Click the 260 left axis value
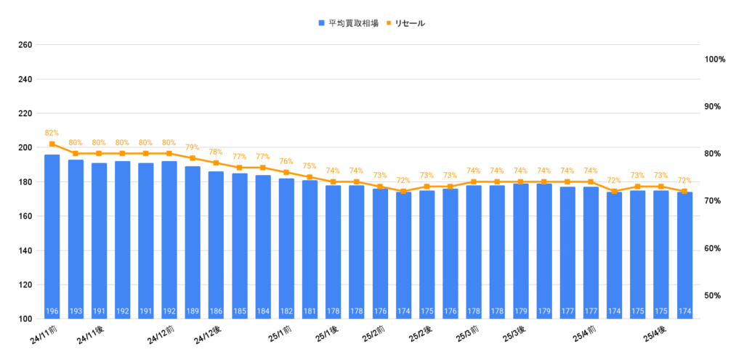The width and height of the screenshot is (744, 360). pos(25,45)
